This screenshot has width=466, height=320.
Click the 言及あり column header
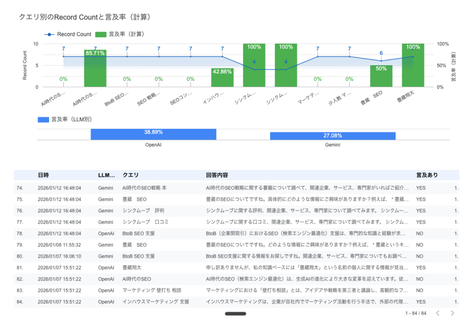point(427,175)
